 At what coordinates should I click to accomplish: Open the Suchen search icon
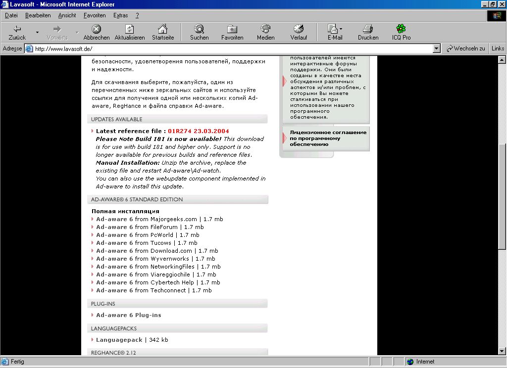click(x=199, y=29)
